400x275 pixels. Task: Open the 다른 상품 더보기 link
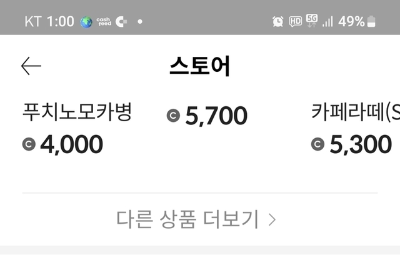pyautogui.click(x=187, y=219)
